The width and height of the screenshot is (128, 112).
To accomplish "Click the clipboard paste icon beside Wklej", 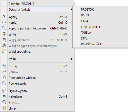I will pos(4,34).
